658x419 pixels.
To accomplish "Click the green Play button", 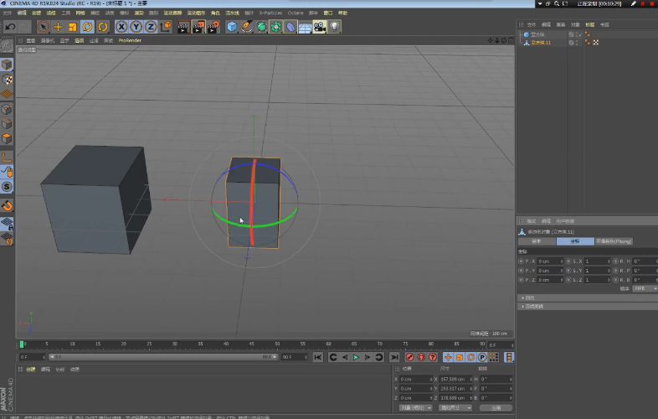I will [356, 357].
